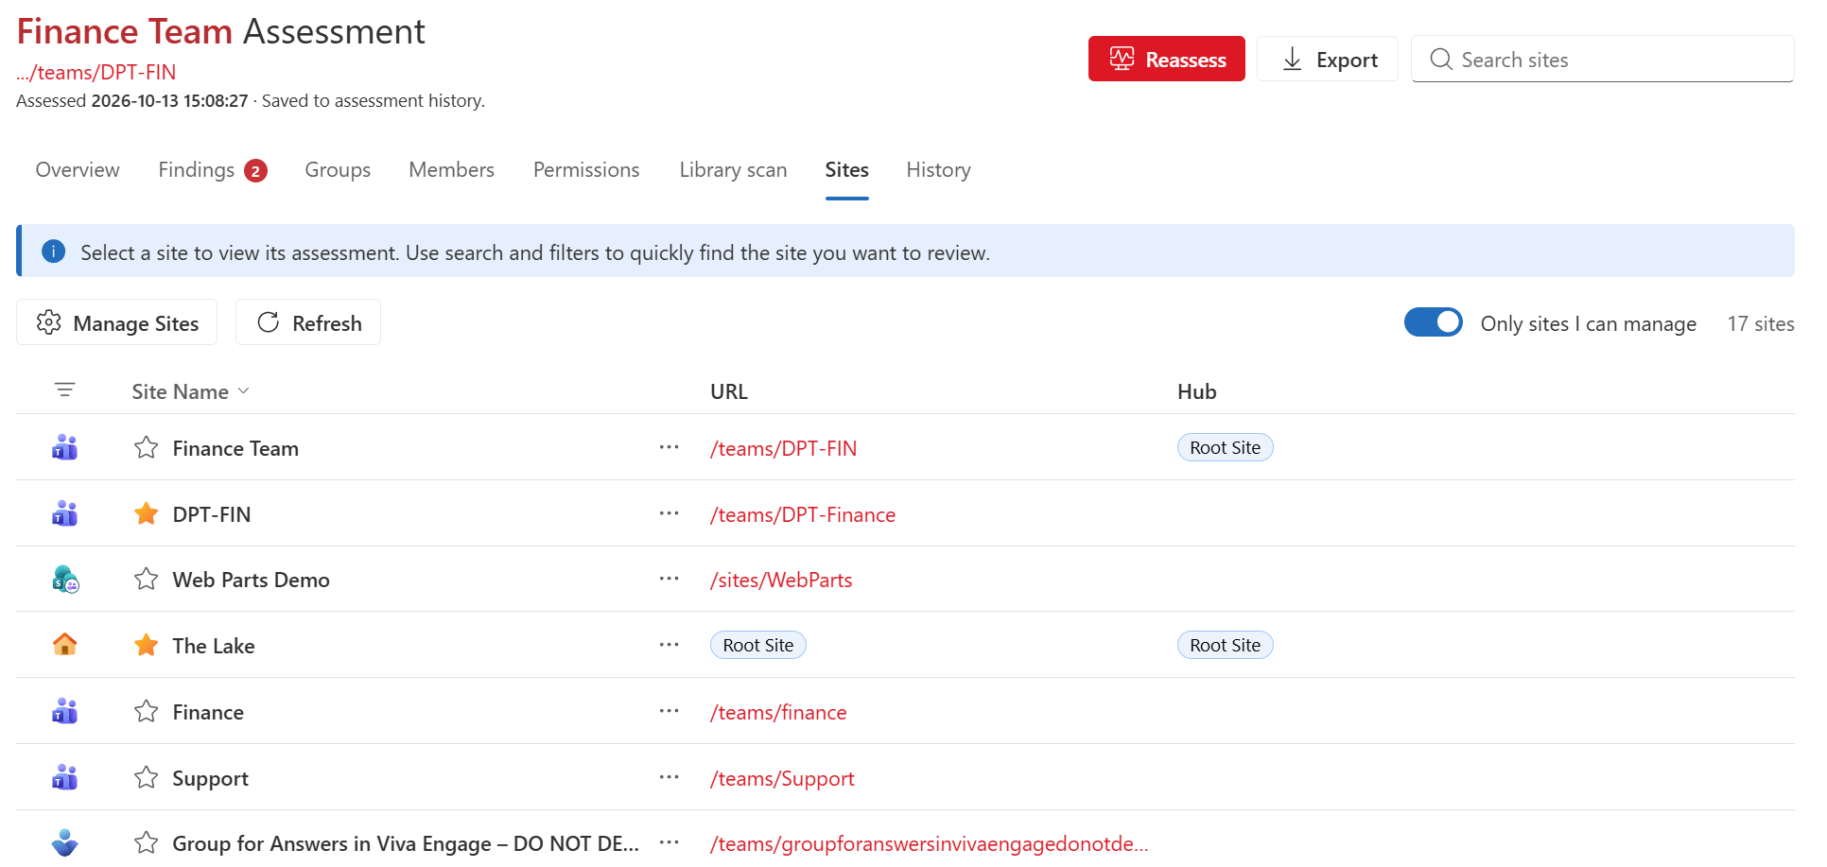This screenshot has width=1827, height=867.
Task: Open the /sites/WebParts URL
Action: coord(781,580)
